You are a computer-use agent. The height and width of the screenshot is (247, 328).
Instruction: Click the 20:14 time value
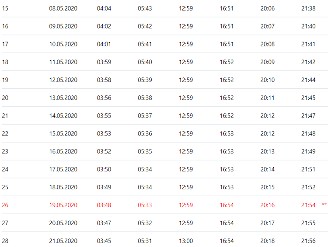coord(267,170)
